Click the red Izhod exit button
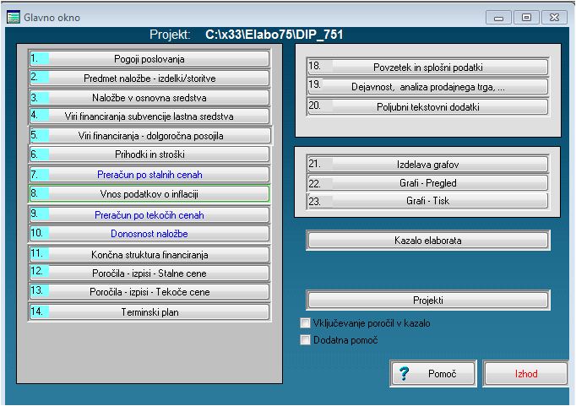The height and width of the screenshot is (406, 576). pyautogui.click(x=525, y=373)
